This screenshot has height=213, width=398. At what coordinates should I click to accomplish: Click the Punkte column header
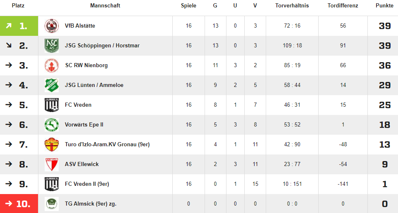coord(384,6)
